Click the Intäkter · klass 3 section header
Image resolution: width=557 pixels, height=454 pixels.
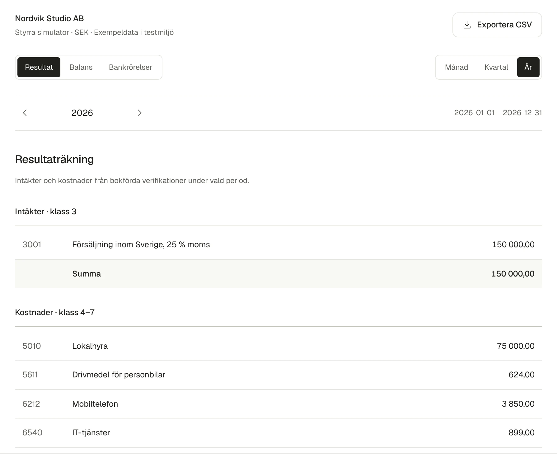pyautogui.click(x=46, y=211)
